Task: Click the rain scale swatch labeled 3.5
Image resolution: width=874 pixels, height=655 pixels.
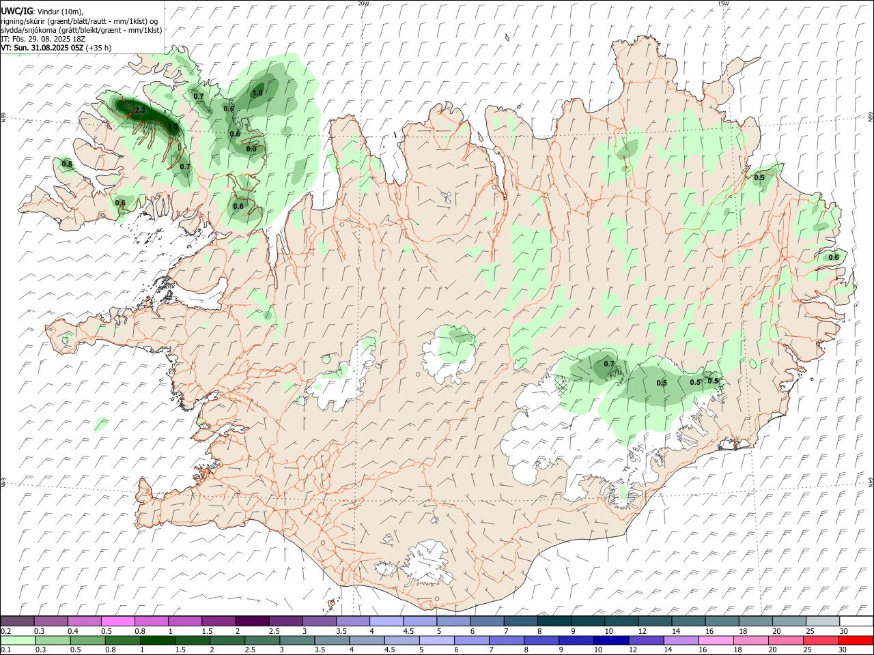Action: (x=332, y=640)
